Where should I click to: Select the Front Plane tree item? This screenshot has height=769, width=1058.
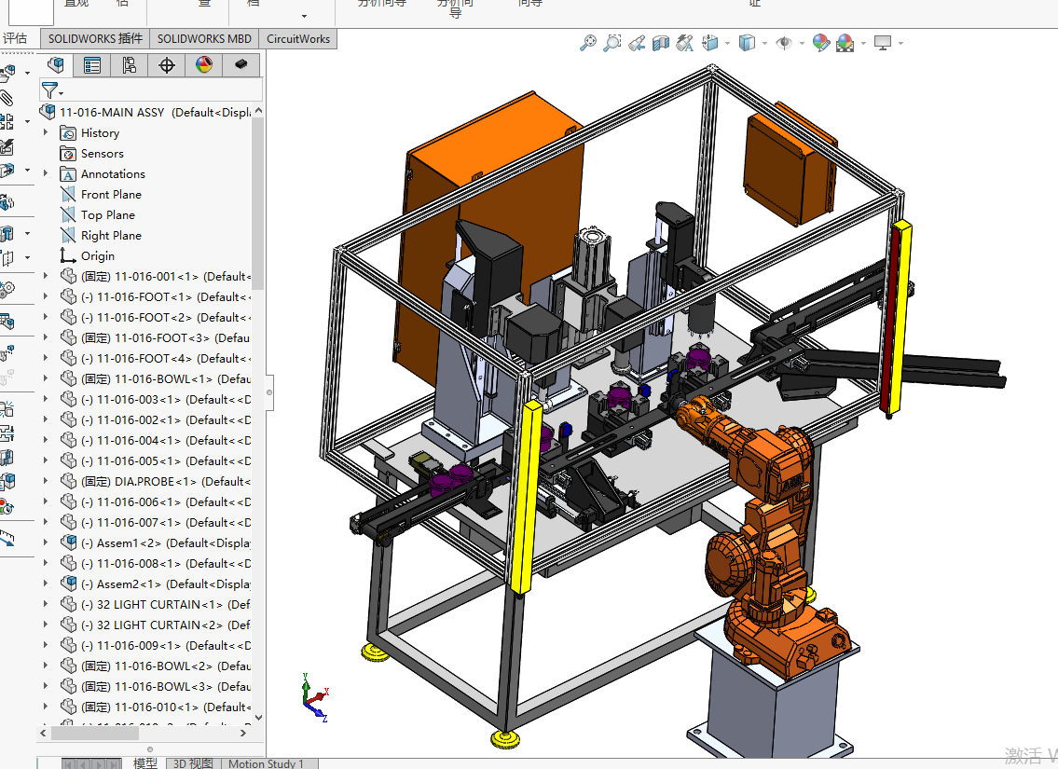[111, 195]
